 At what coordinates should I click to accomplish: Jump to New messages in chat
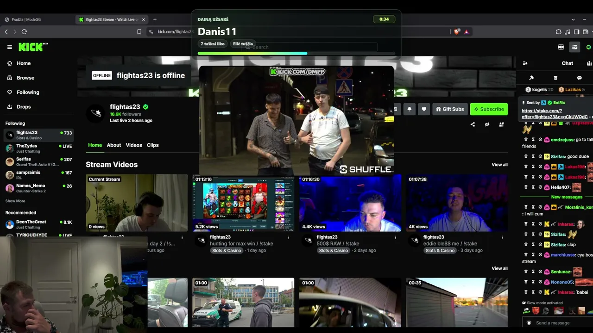point(567,197)
